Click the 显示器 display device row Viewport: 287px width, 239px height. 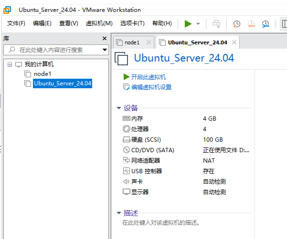point(186,192)
